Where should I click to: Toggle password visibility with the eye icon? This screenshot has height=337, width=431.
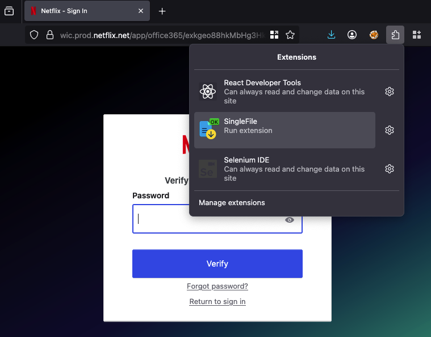tap(290, 220)
